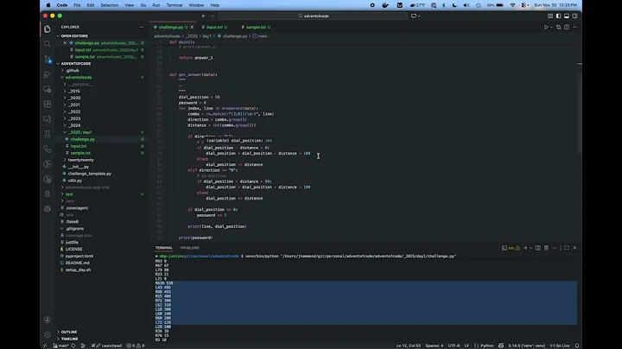Expand the twentytwenty folder
Image resolution: width=622 pixels, height=349 pixels.
click(x=80, y=160)
